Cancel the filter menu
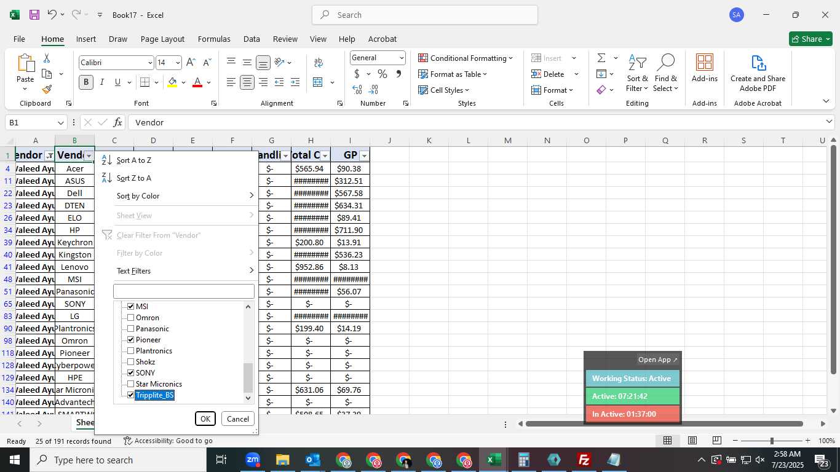This screenshot has width=840, height=472. pyautogui.click(x=238, y=419)
